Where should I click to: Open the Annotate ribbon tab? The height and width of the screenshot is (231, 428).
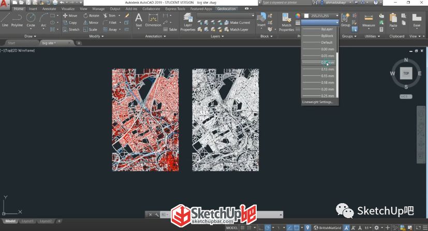pos(49,9)
